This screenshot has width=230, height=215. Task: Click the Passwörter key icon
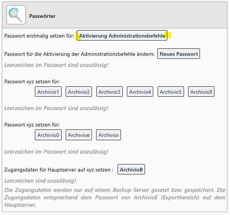(16, 15)
